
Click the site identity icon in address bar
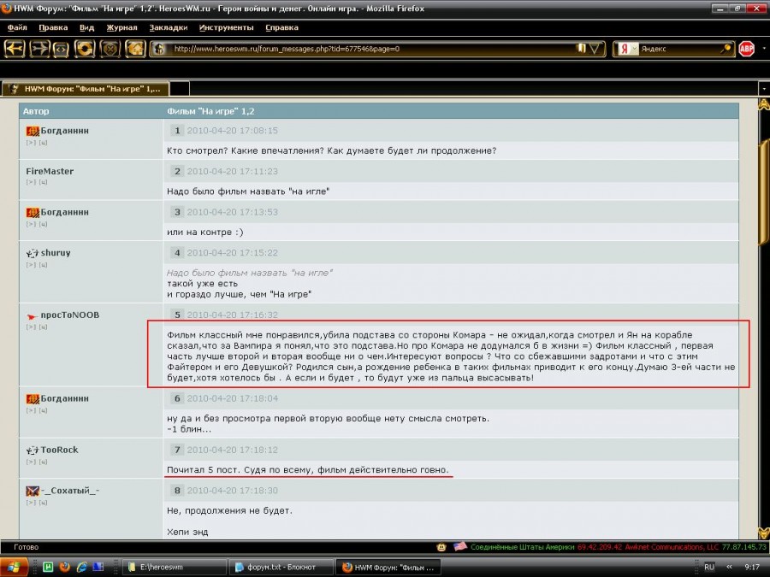(159, 49)
